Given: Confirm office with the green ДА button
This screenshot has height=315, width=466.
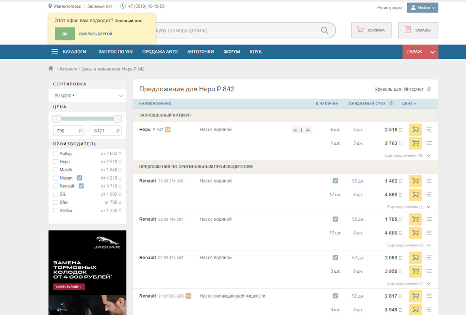Looking at the screenshot, I should coord(65,34).
